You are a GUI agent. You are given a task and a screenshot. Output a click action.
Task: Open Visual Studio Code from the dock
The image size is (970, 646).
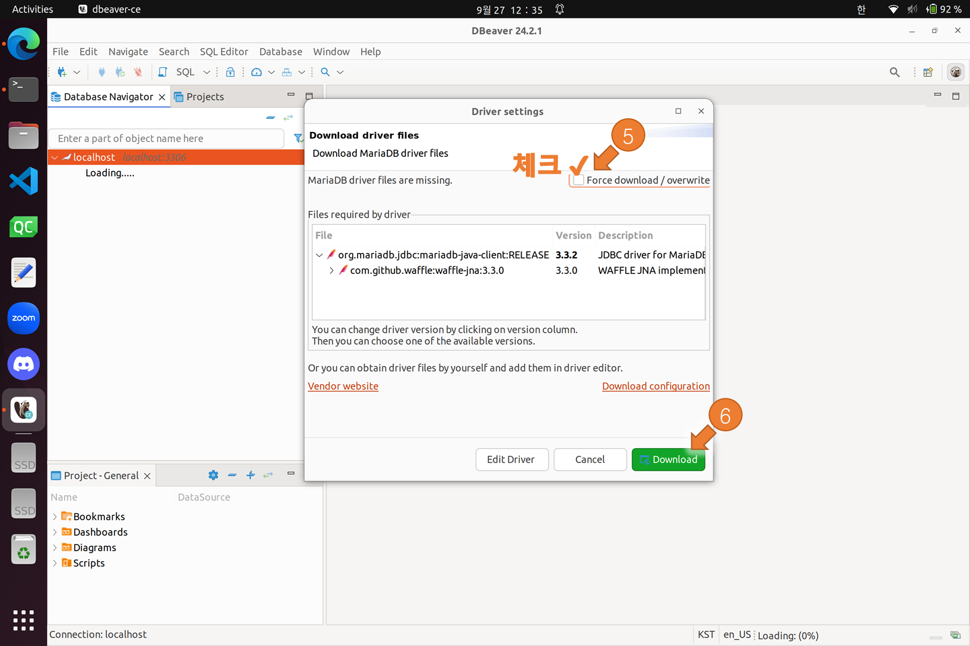pos(23,181)
